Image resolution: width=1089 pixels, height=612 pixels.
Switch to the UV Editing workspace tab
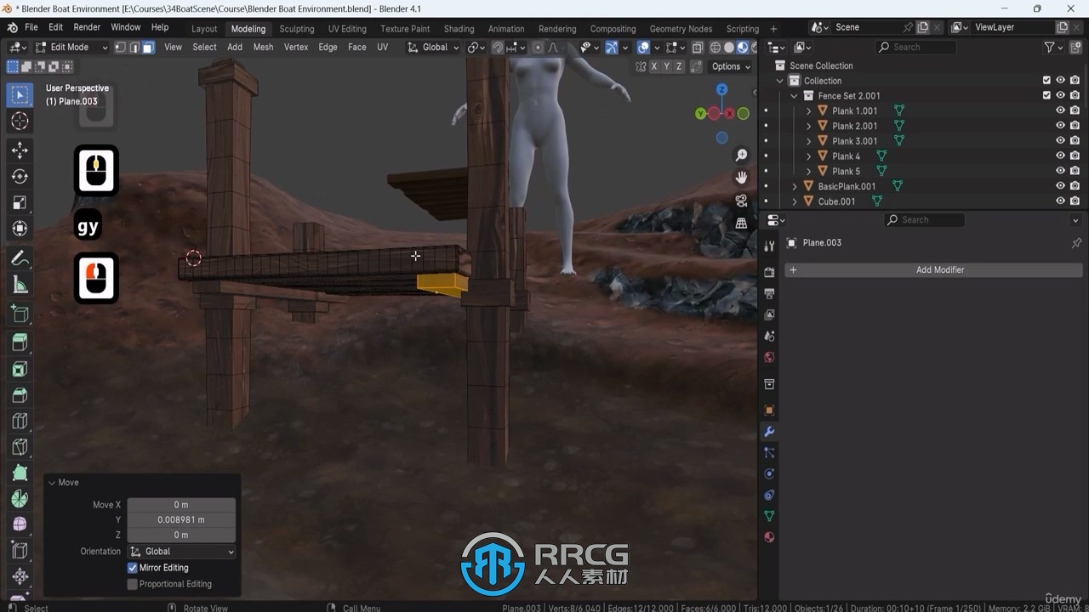[347, 29]
